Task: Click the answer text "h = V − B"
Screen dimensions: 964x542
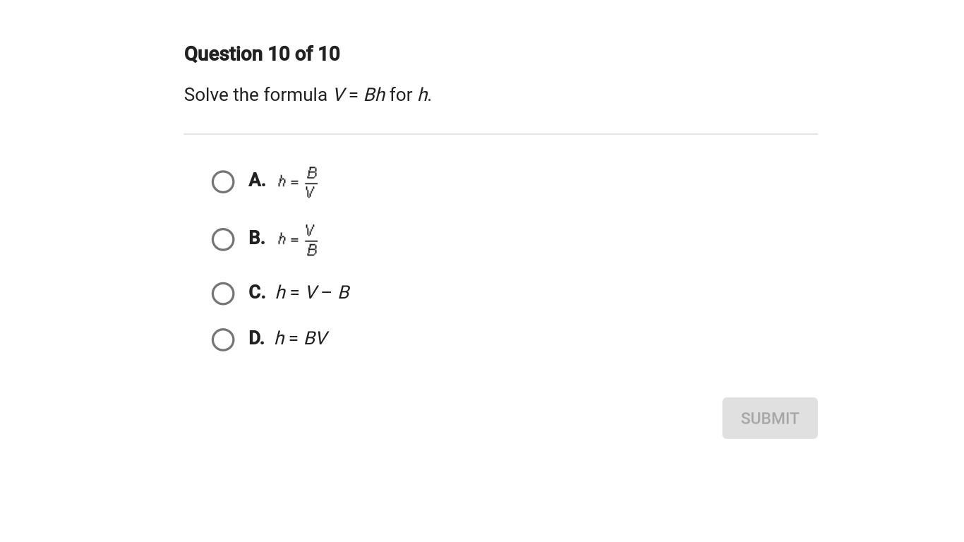Action: [x=313, y=292]
